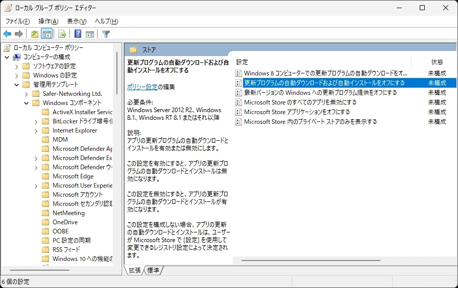Screen dimensions: 458x288
Task: Click policy icon for 更新プログラムの自動ダウンロード row
Action: tap(238, 83)
